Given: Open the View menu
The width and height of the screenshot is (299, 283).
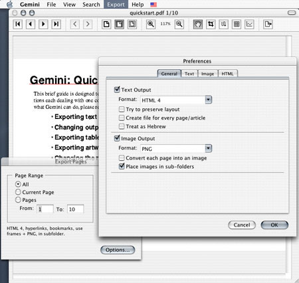Looking at the screenshot, I should pyautogui.click(x=69, y=5).
